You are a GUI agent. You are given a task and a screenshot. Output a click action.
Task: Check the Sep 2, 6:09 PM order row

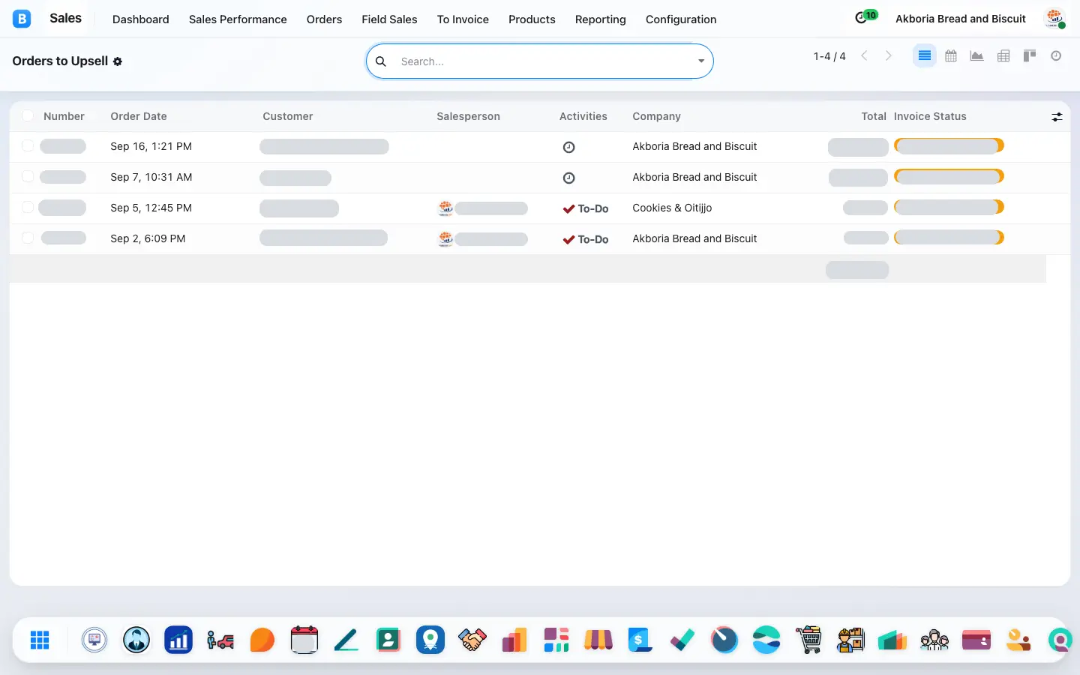28,238
